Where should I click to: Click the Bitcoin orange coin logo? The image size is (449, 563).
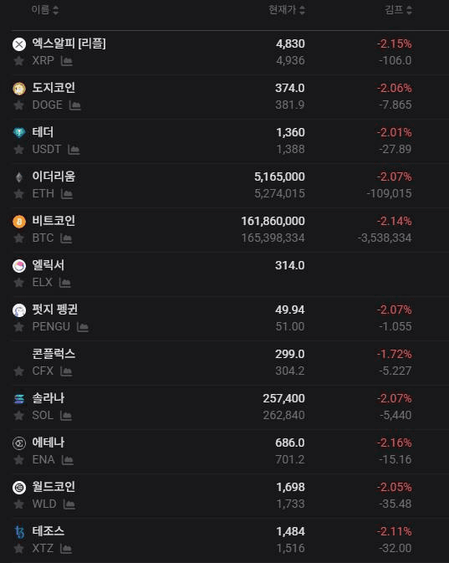click(x=19, y=222)
